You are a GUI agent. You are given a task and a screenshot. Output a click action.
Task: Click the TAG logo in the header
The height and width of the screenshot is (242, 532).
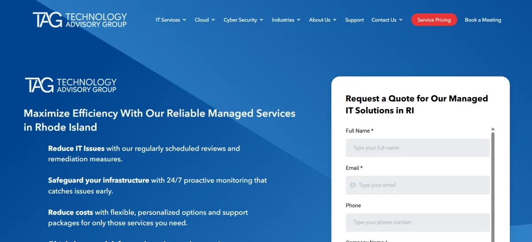point(80,20)
